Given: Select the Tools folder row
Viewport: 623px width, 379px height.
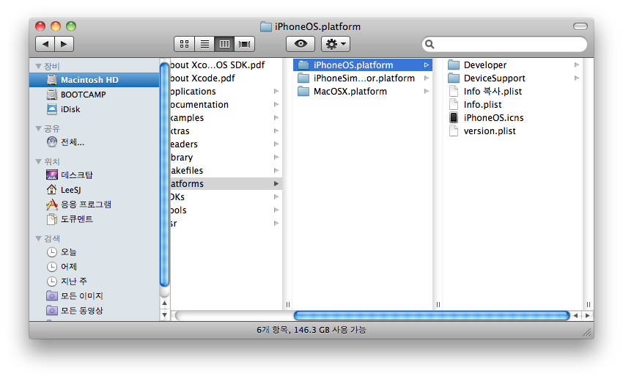Looking at the screenshot, I should pyautogui.click(x=226, y=210).
